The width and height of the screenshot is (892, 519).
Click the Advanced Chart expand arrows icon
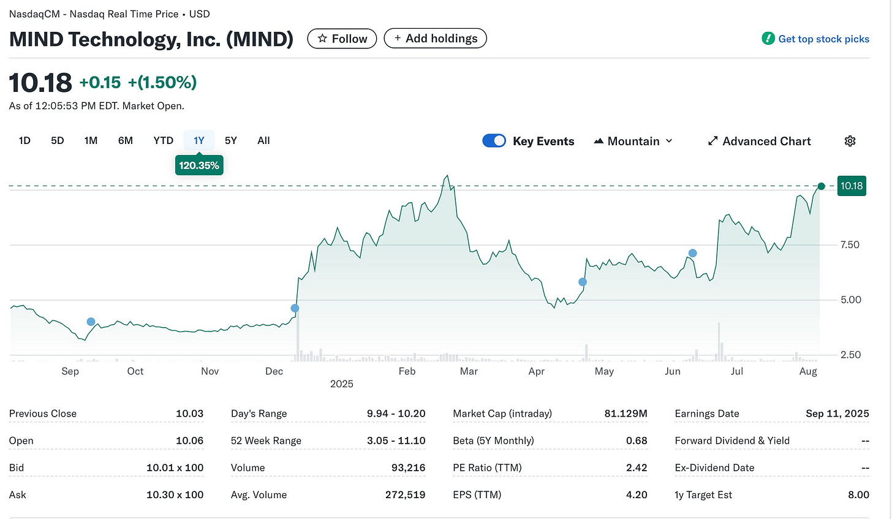[712, 141]
